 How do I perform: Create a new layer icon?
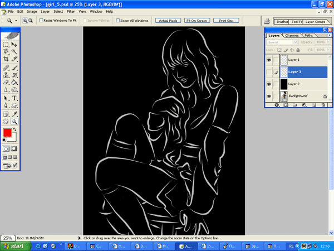314,105
